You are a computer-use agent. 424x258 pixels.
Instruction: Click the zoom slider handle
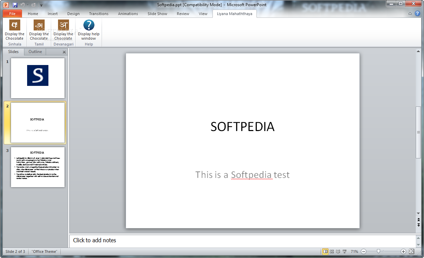(x=378, y=251)
